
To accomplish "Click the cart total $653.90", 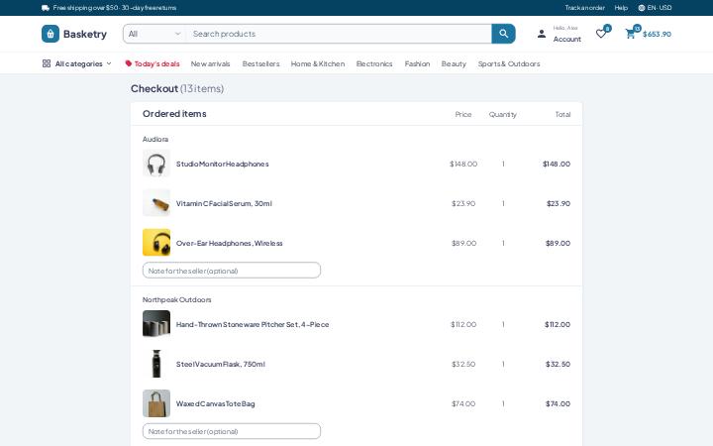I will (x=658, y=34).
